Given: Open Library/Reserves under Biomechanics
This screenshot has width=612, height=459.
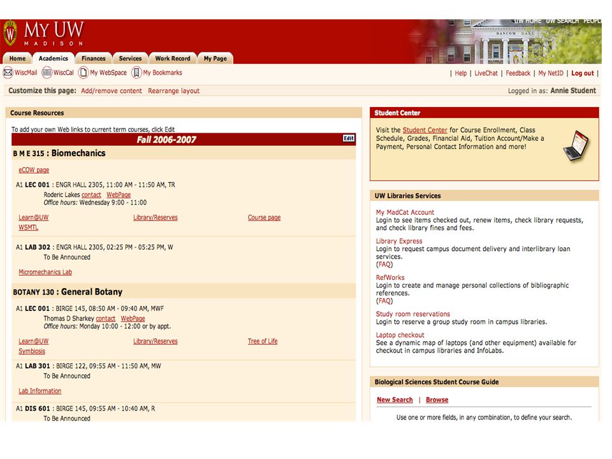Looking at the screenshot, I should point(156,217).
